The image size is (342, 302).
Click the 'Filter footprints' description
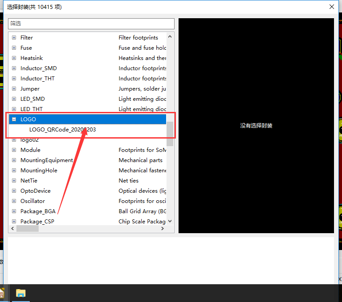tap(138, 37)
